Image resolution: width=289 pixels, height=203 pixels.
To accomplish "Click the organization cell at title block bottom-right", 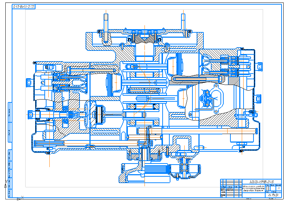I will pos(274,195).
